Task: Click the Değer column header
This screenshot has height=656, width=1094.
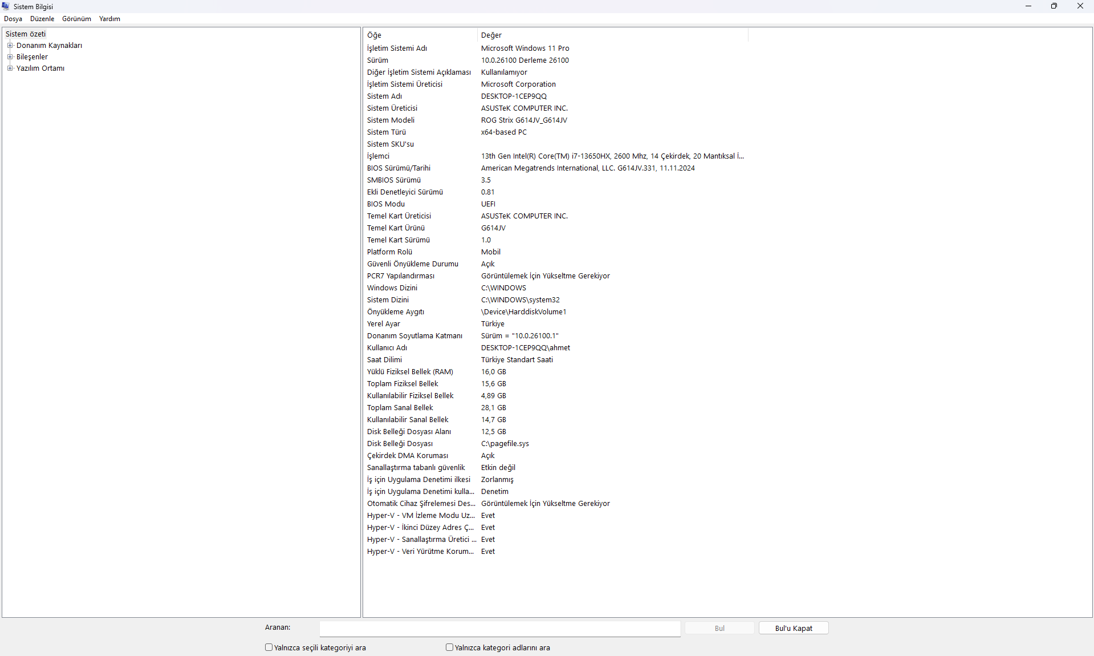Action: coord(613,35)
